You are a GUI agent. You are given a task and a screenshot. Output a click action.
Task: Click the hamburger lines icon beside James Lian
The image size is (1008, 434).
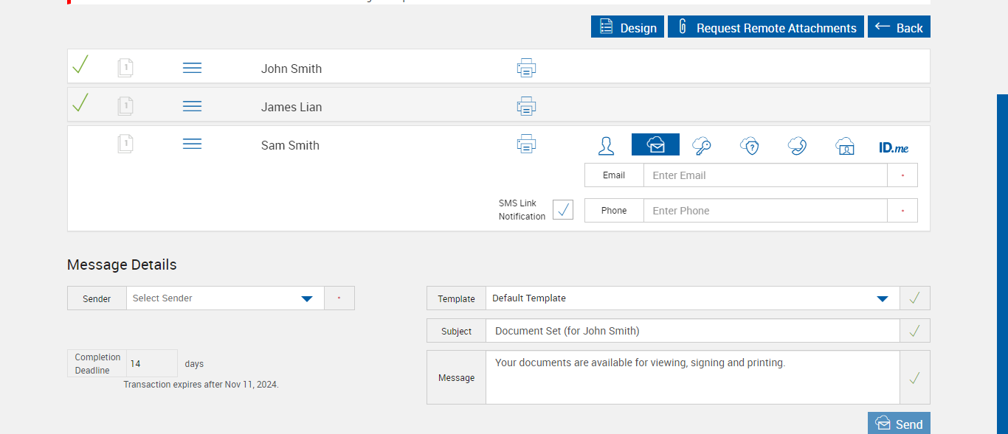(192, 107)
